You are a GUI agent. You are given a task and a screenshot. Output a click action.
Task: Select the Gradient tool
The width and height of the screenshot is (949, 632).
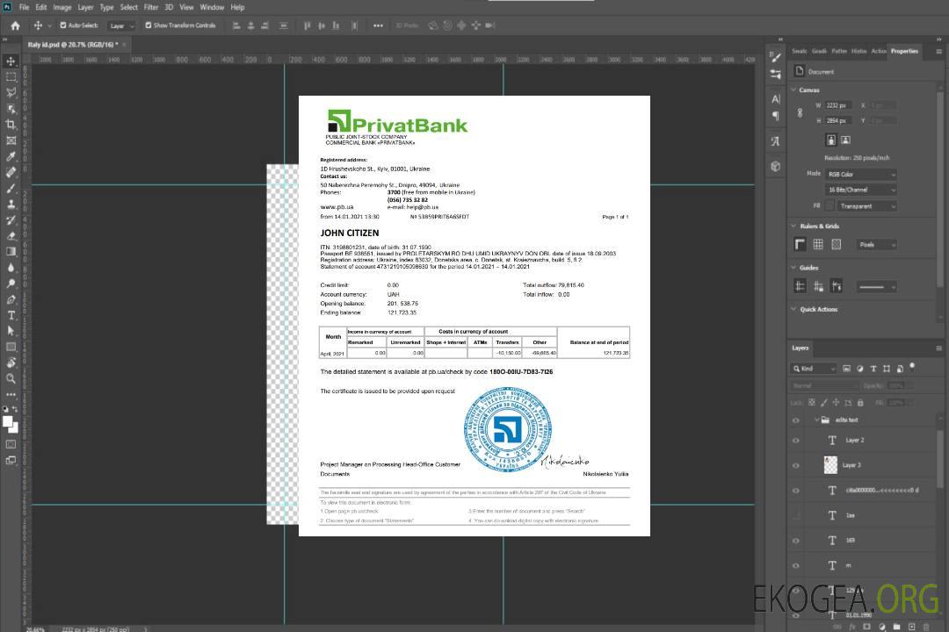11,252
